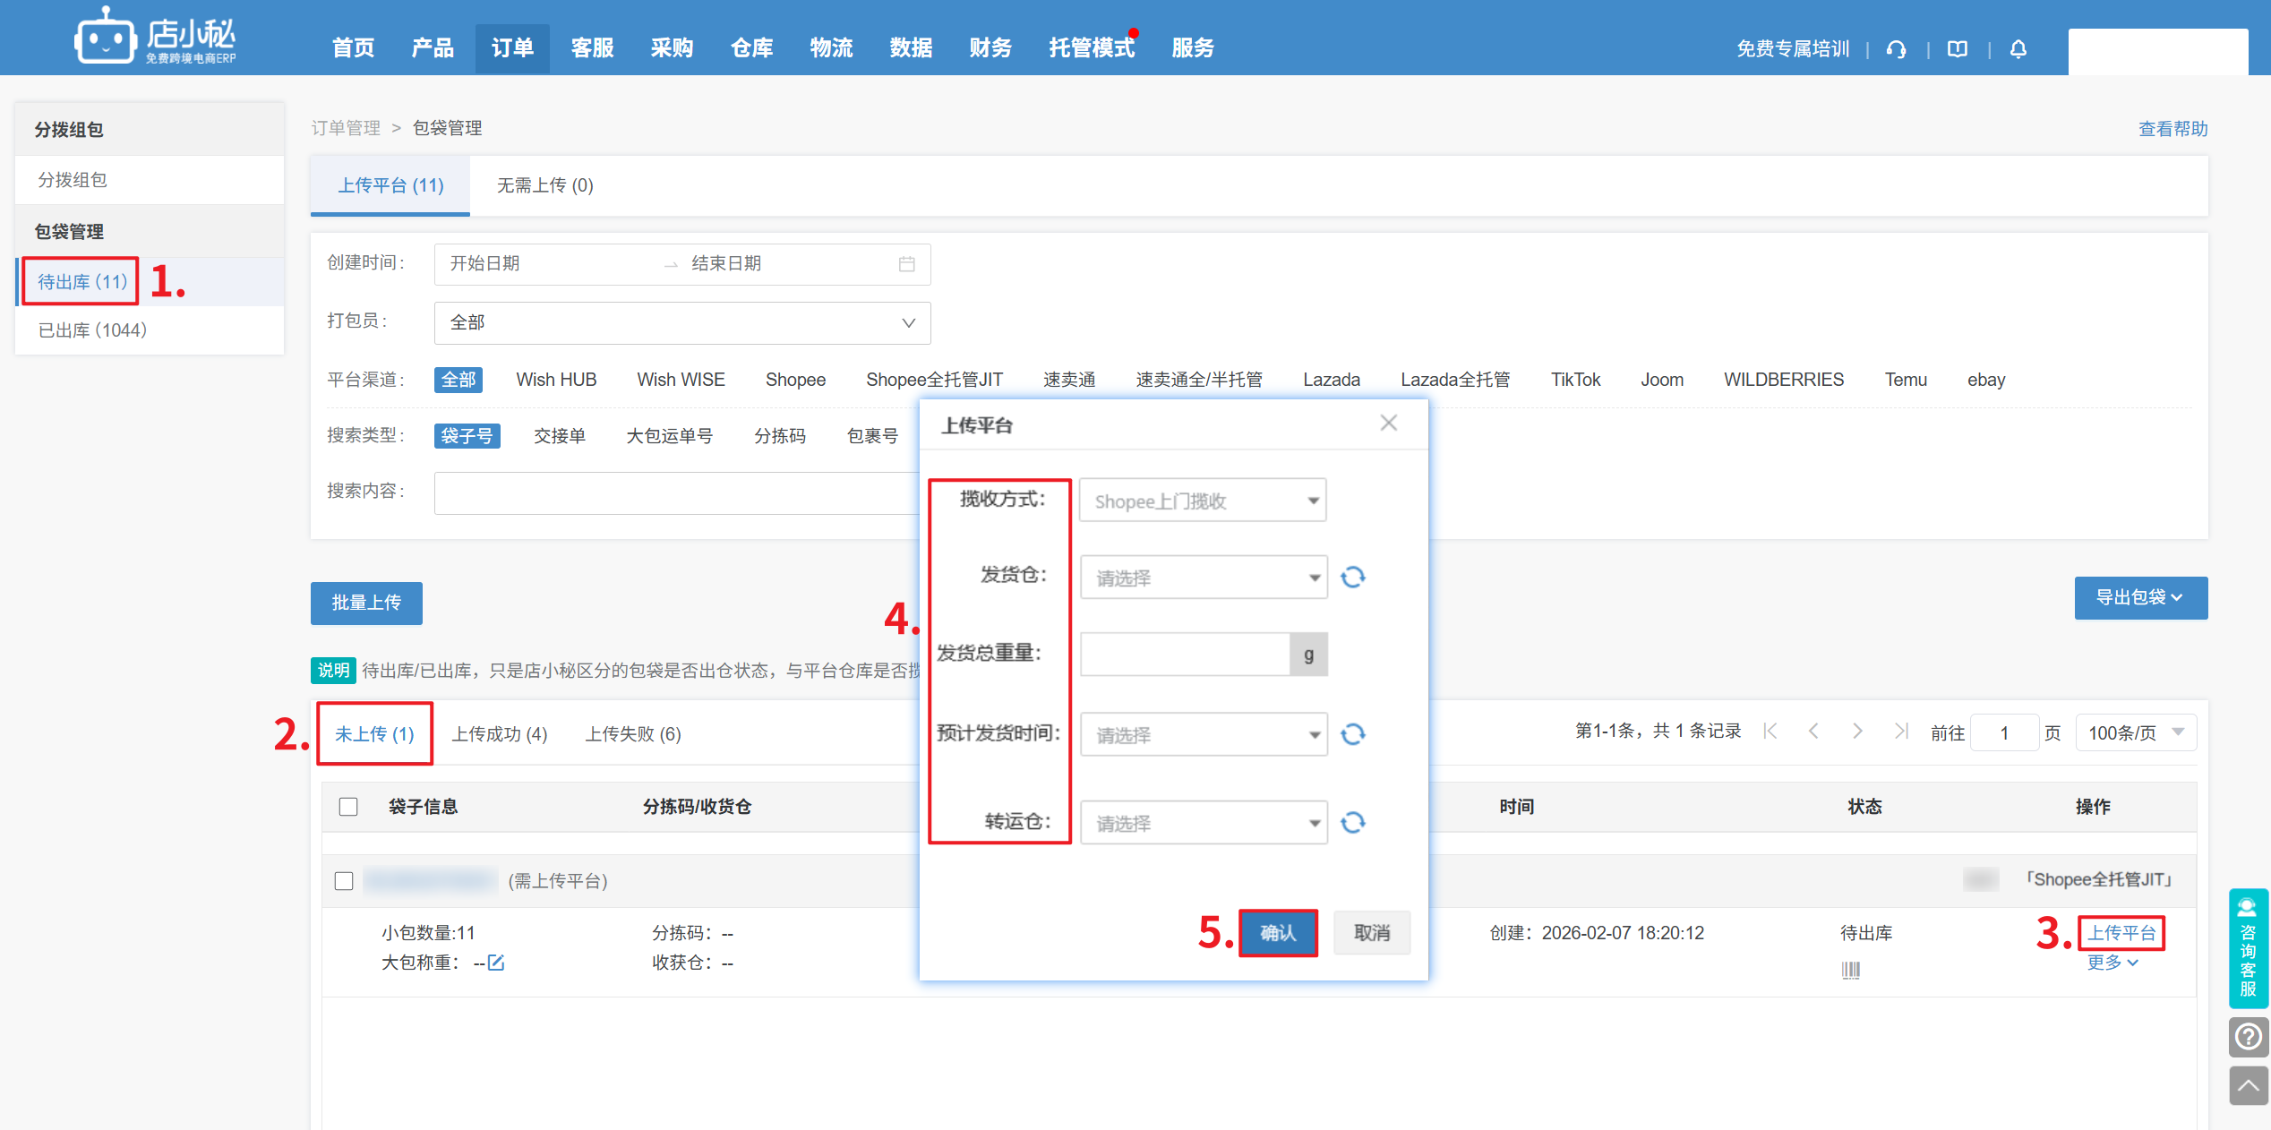Click the barcode icon under 待出库 status
This screenshot has height=1130, width=2271.
1850,970
